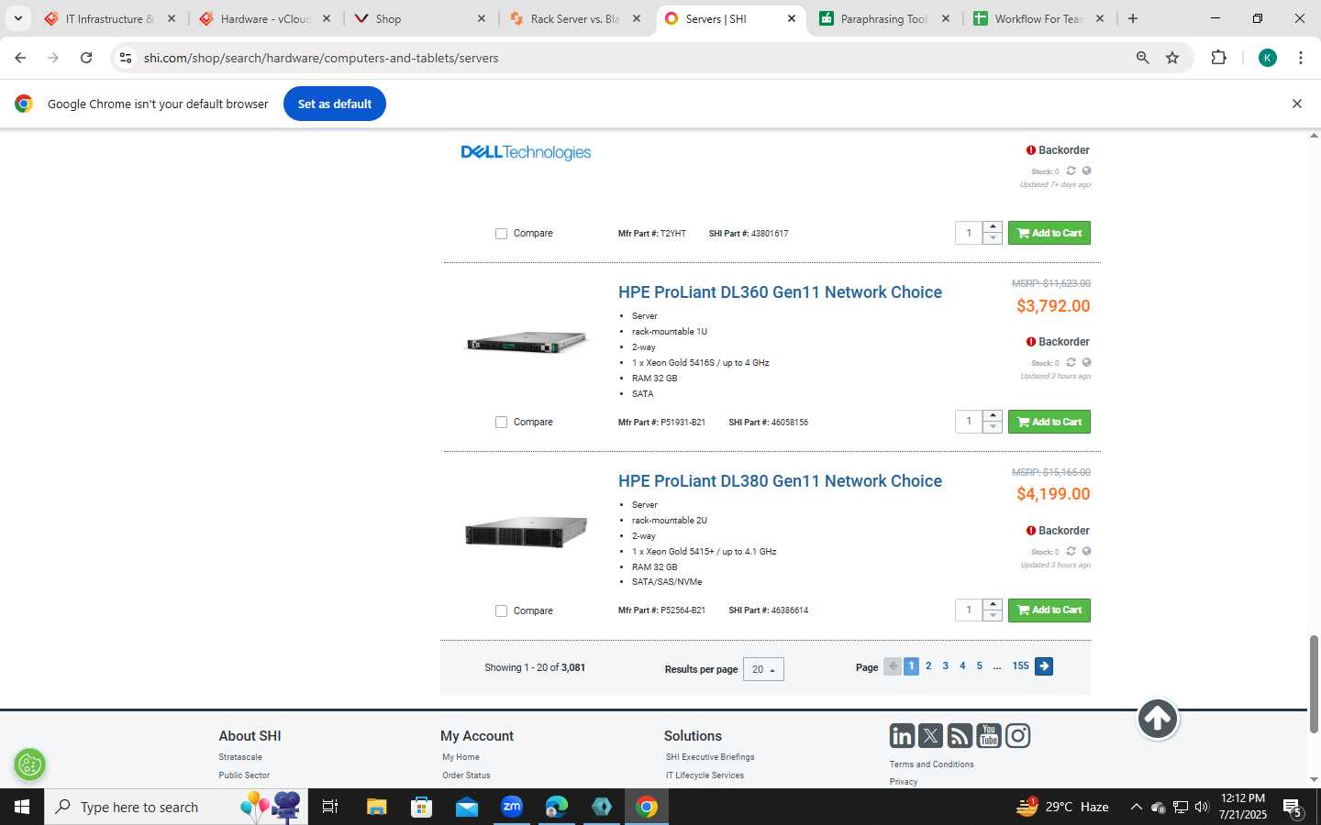The image size is (1321, 825).
Task: Click DL380 Gen11 server thumbnail
Action: (527, 532)
